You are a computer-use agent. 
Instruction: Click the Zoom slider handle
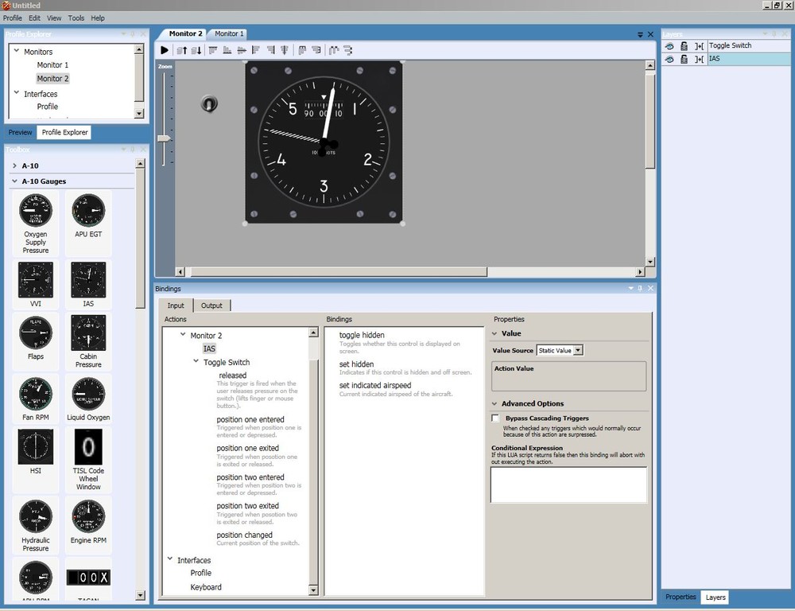164,138
